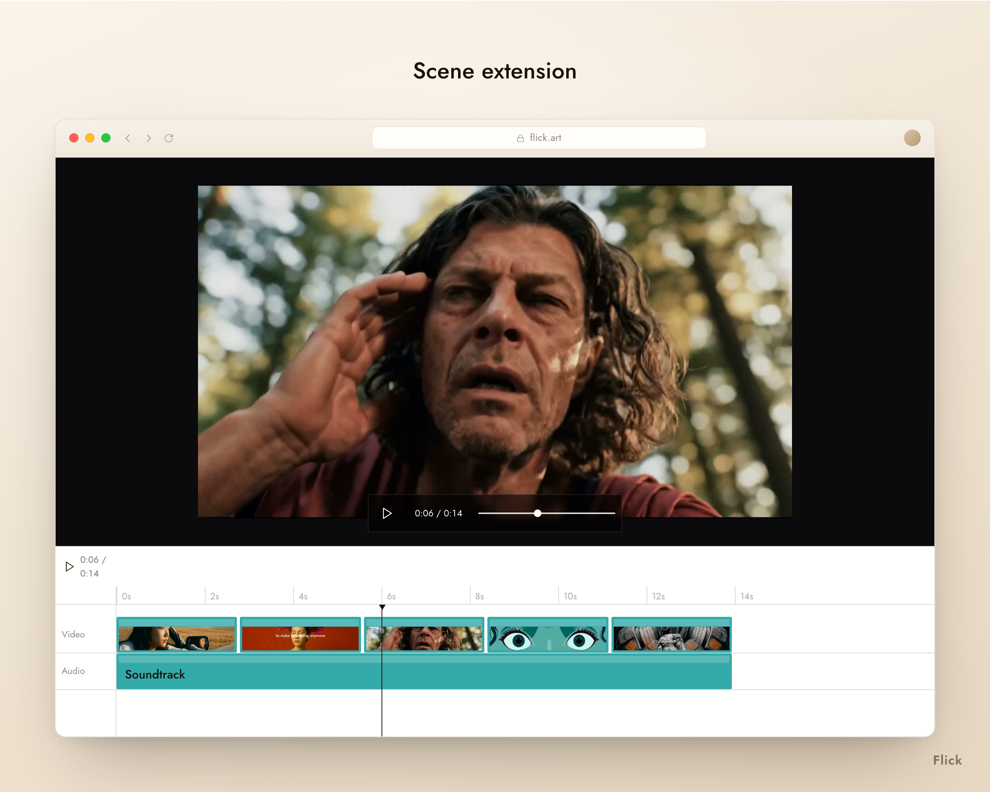The image size is (990, 792).
Task: Click the video progress slider knob
Action: pos(537,513)
